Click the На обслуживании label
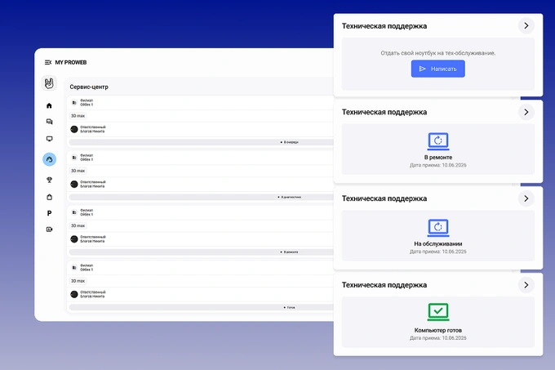The width and height of the screenshot is (555, 370). point(438,243)
